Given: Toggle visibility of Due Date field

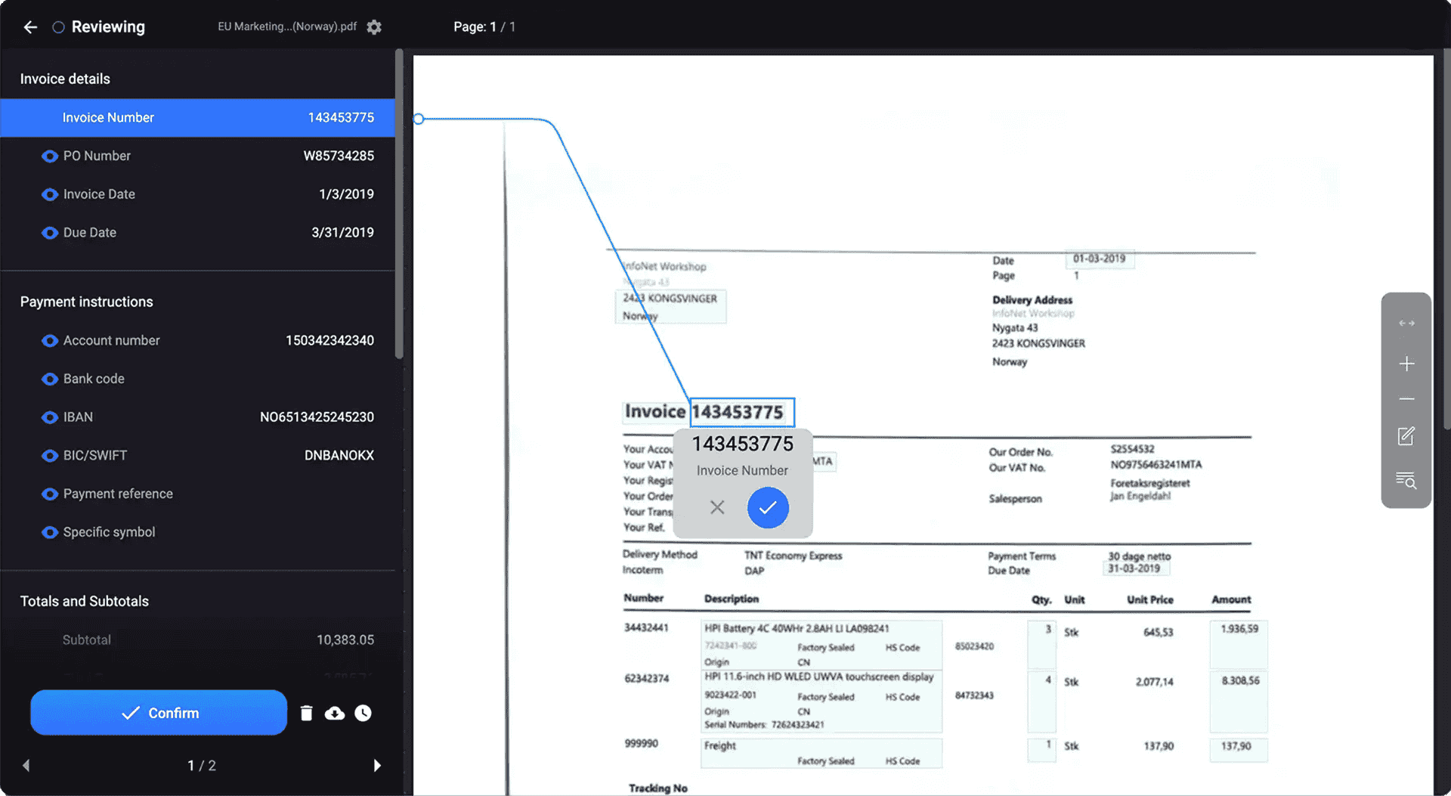Looking at the screenshot, I should [50, 233].
